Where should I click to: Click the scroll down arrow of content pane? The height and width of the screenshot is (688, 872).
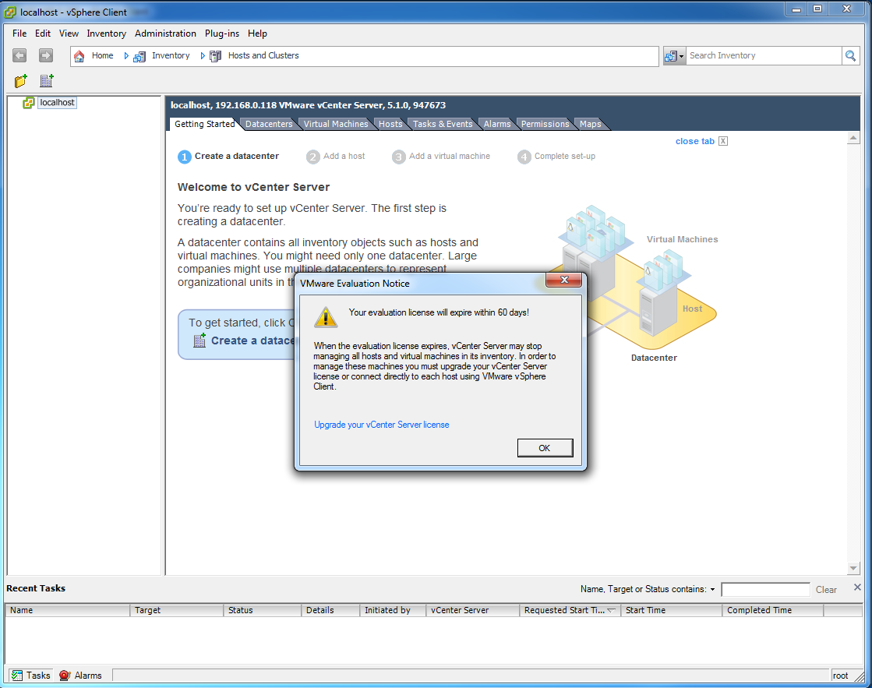tap(853, 568)
